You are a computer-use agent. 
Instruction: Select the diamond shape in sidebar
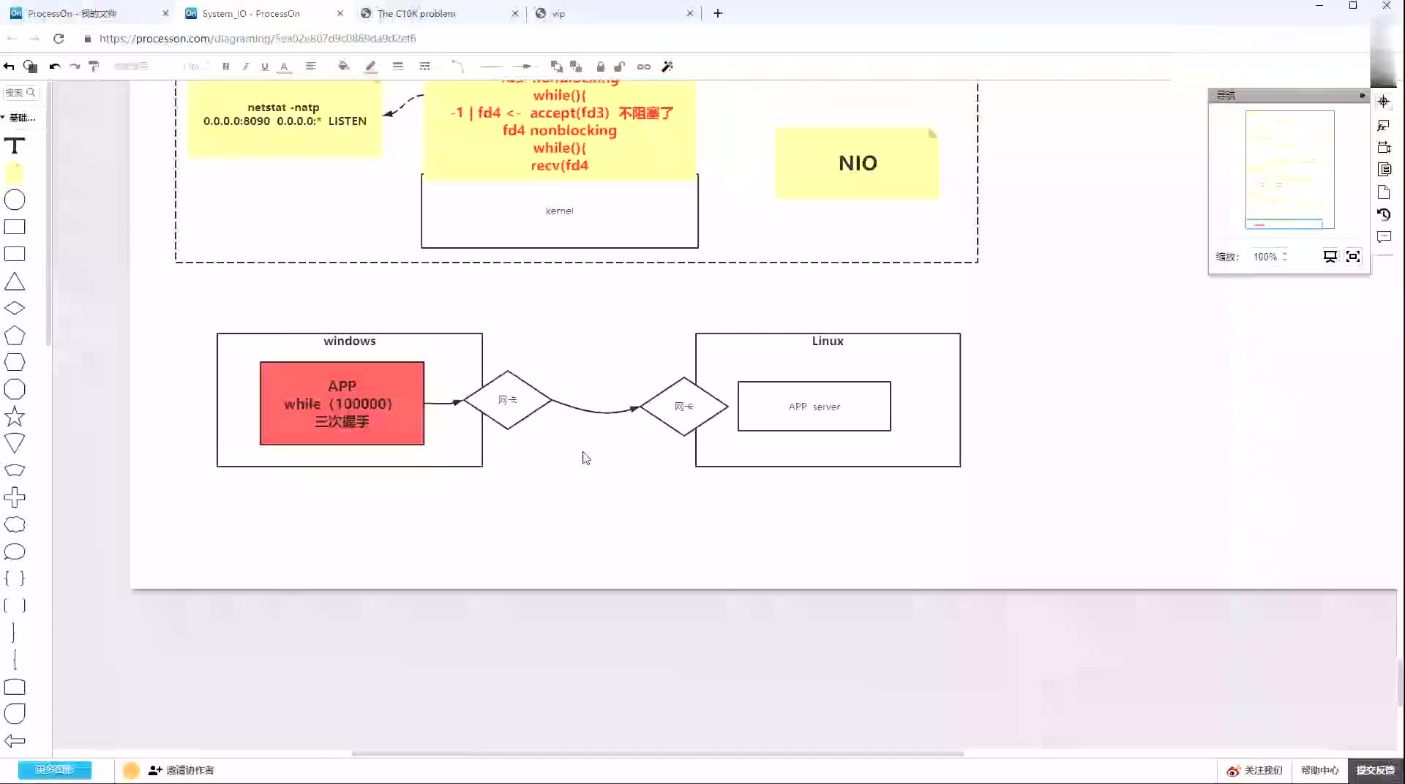coord(15,308)
